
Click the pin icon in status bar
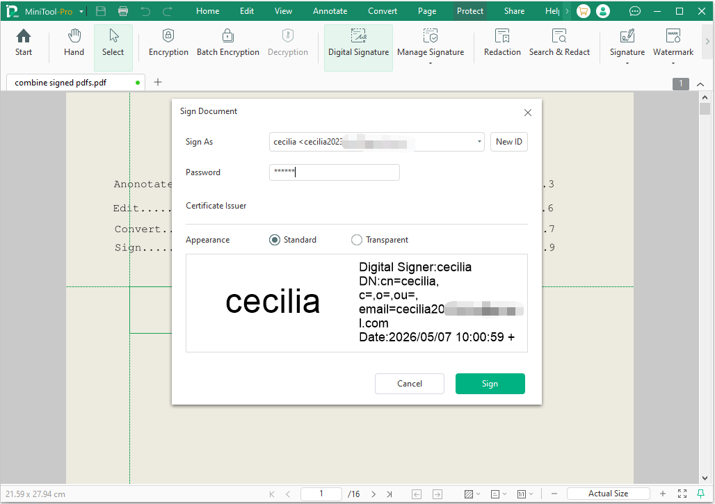point(701,494)
